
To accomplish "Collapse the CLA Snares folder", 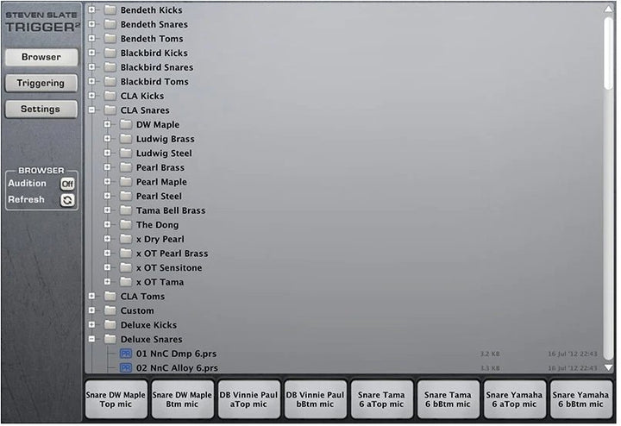I will [92, 110].
